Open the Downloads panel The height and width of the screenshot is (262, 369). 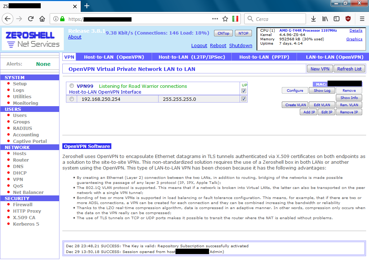click(314, 19)
